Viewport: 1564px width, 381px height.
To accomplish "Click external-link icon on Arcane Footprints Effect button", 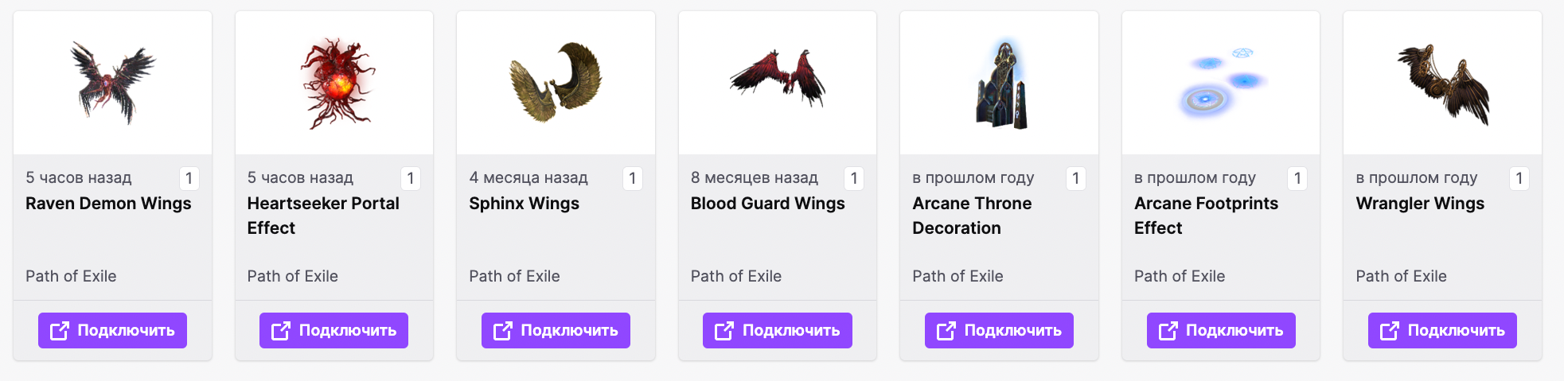I will click(x=1168, y=330).
